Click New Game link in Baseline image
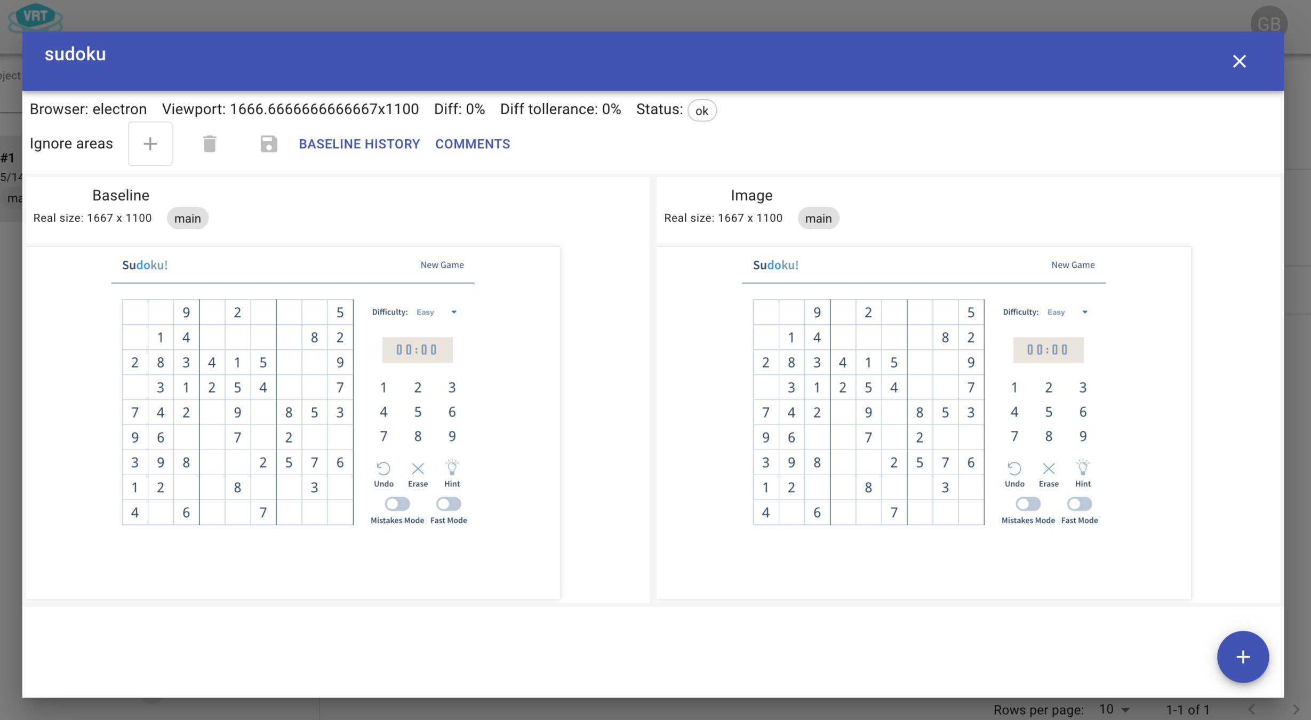 coord(442,265)
